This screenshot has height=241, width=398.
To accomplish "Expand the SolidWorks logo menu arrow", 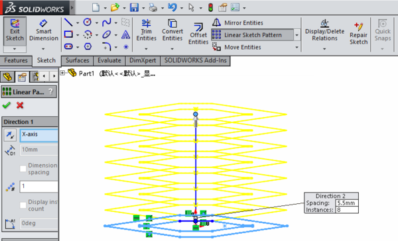I will (x=72, y=7).
